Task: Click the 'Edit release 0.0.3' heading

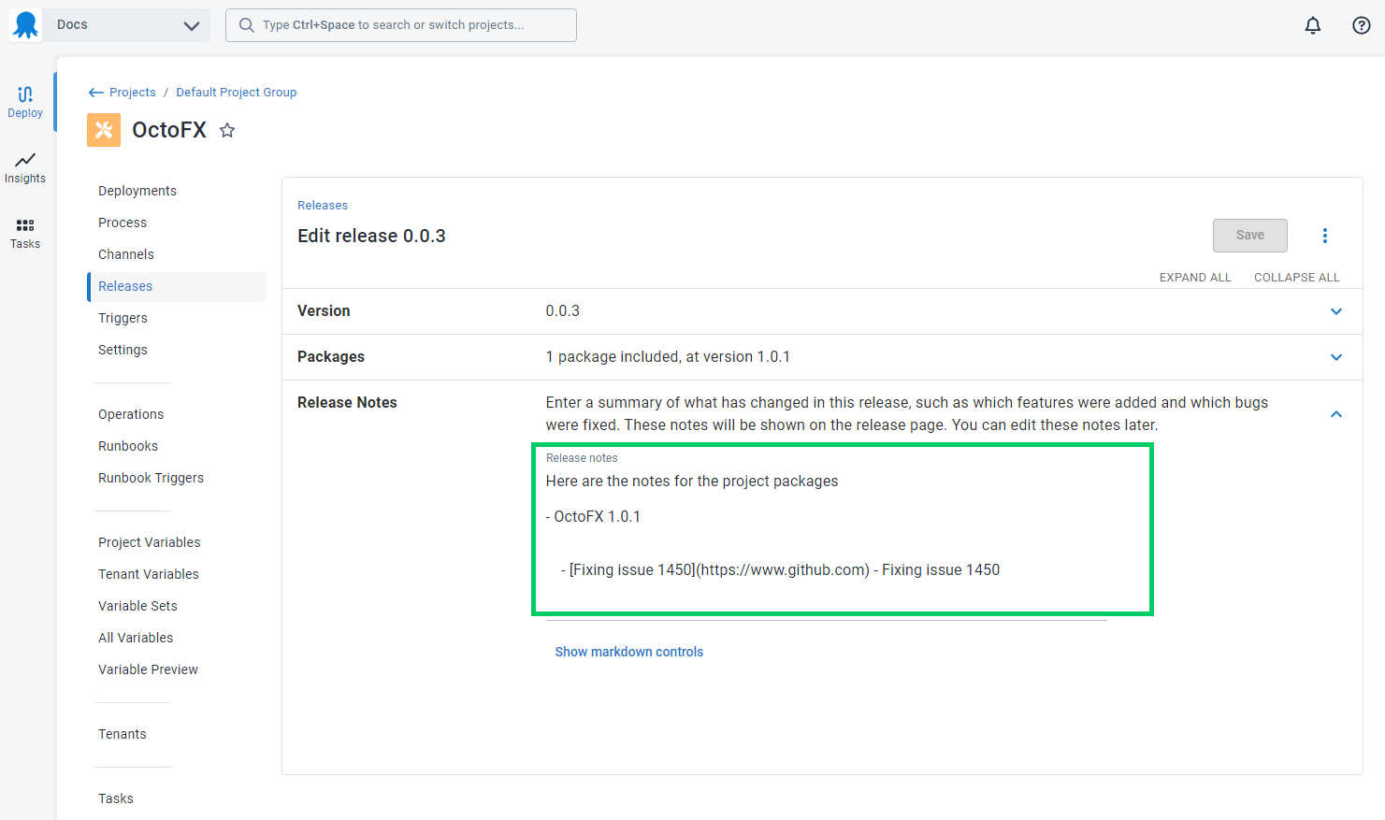Action: (x=371, y=236)
